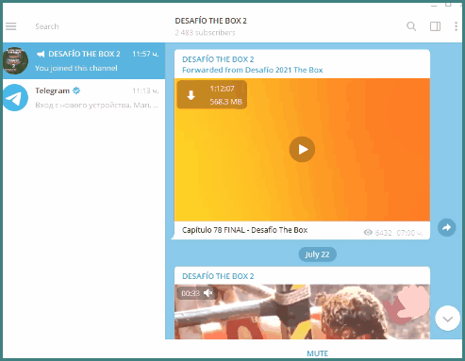The width and height of the screenshot is (465, 361).
Task: Unmute the 00:33 video via speaker icon
Action: coord(208,293)
